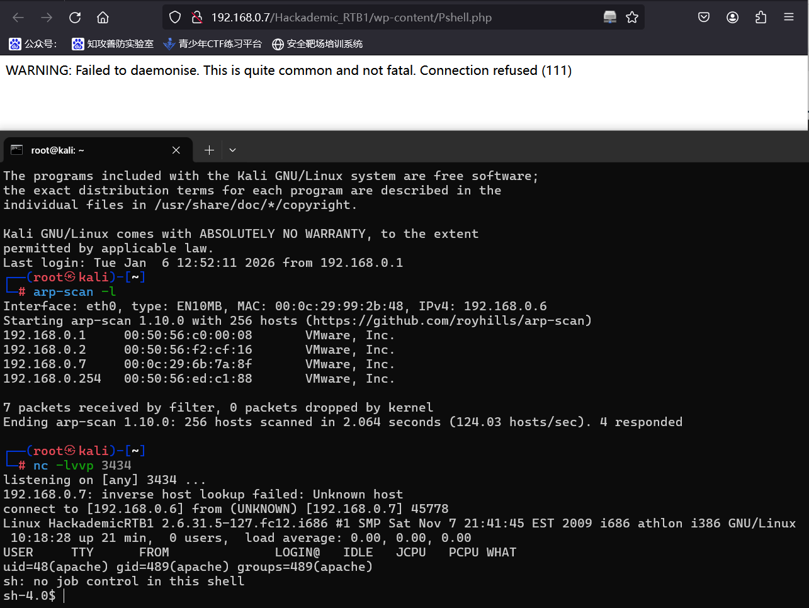
Task: Click the sh-4.0$ shell prompt
Action: point(29,595)
